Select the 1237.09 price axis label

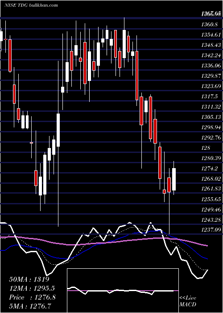tap(211, 230)
